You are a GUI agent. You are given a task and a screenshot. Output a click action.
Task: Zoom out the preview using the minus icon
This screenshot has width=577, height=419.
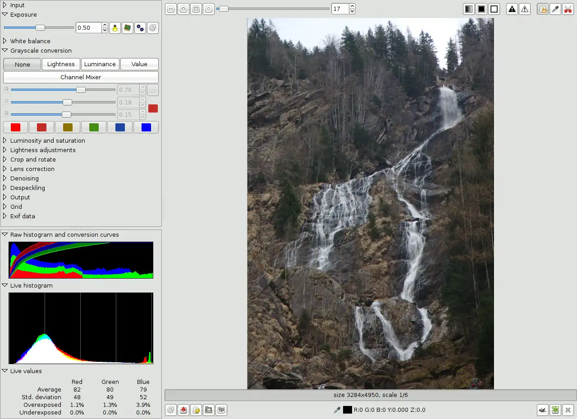[x=171, y=9]
